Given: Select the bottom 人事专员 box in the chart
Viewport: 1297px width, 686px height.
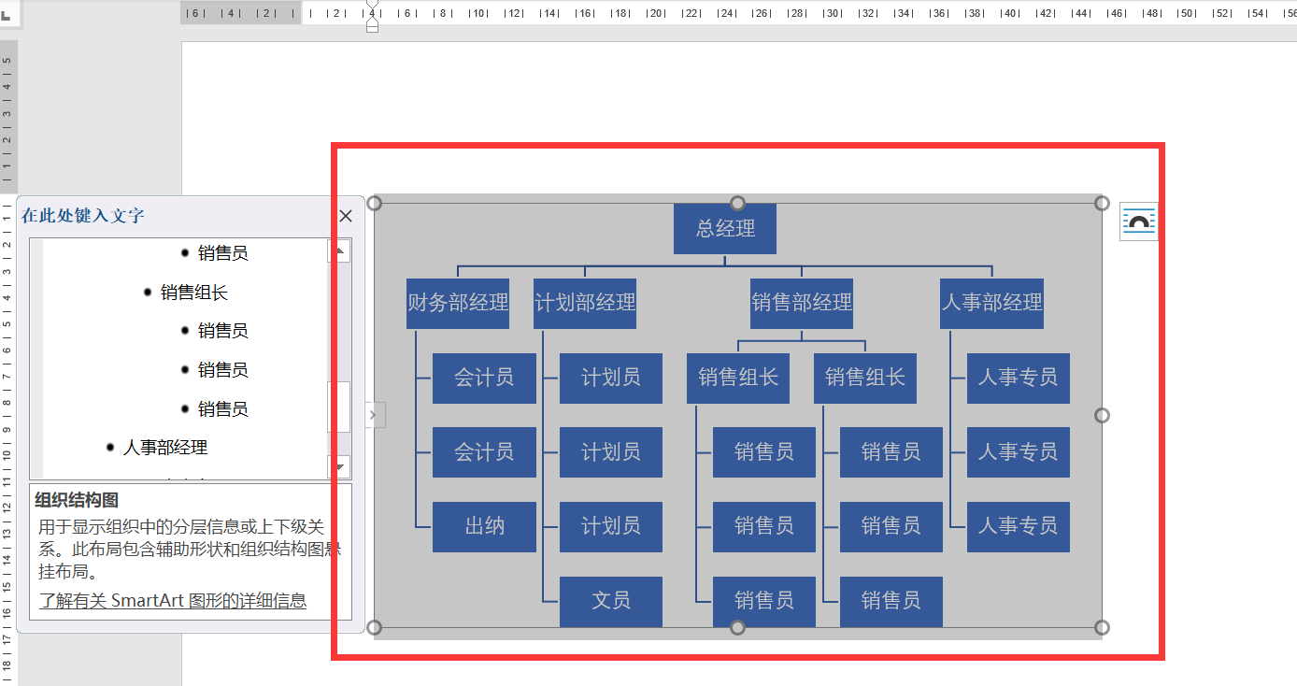Looking at the screenshot, I should point(1019,527).
